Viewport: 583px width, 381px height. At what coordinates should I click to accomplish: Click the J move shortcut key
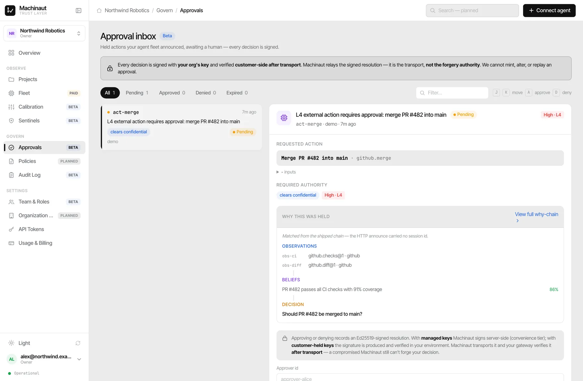(x=496, y=93)
